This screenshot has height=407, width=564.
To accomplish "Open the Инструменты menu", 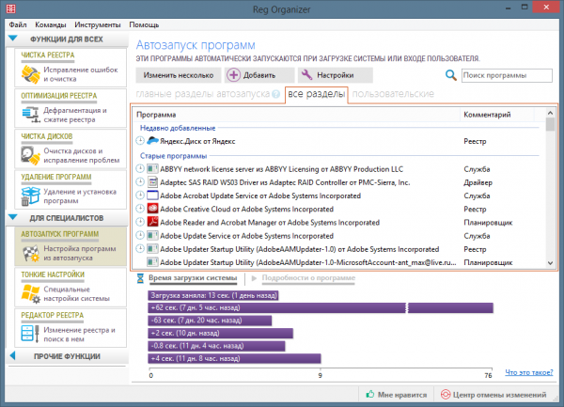I will point(98,24).
